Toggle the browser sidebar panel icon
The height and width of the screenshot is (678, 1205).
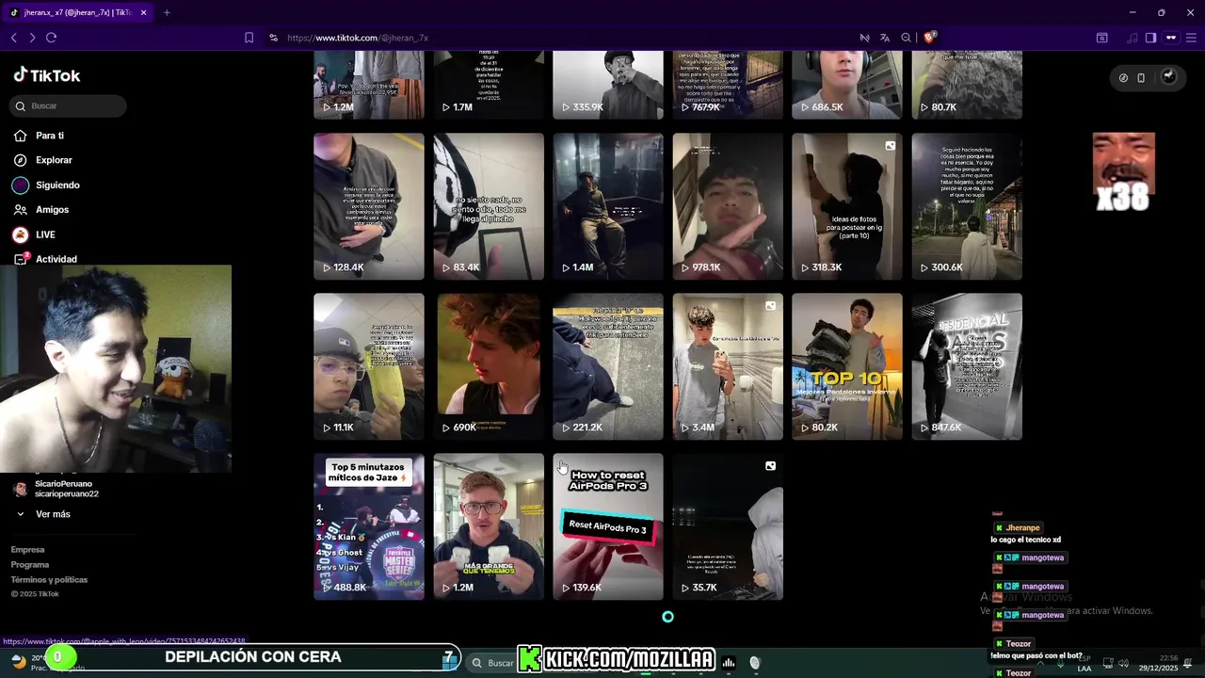click(1150, 38)
